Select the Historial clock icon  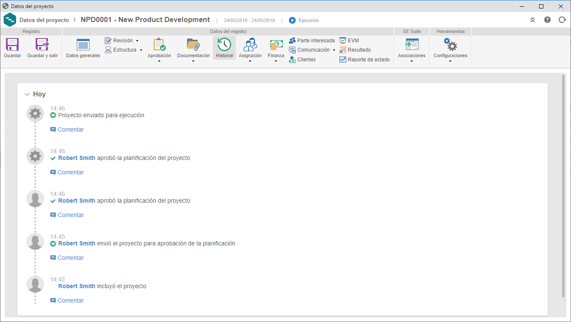click(x=224, y=44)
